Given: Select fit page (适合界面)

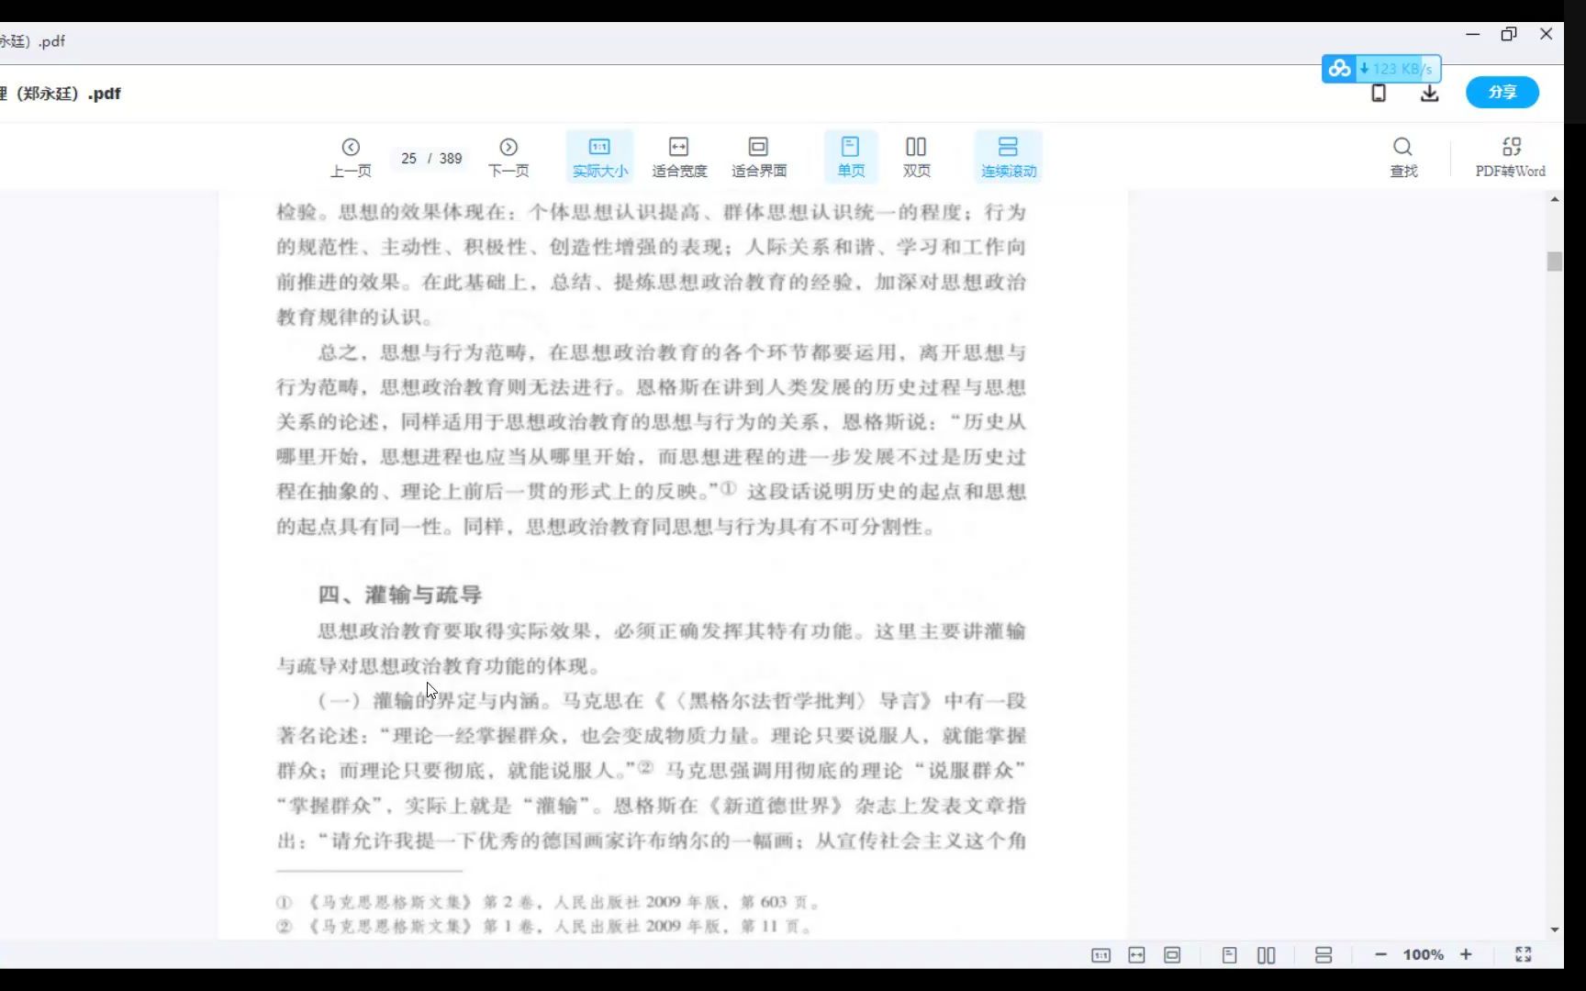Looking at the screenshot, I should 758,157.
